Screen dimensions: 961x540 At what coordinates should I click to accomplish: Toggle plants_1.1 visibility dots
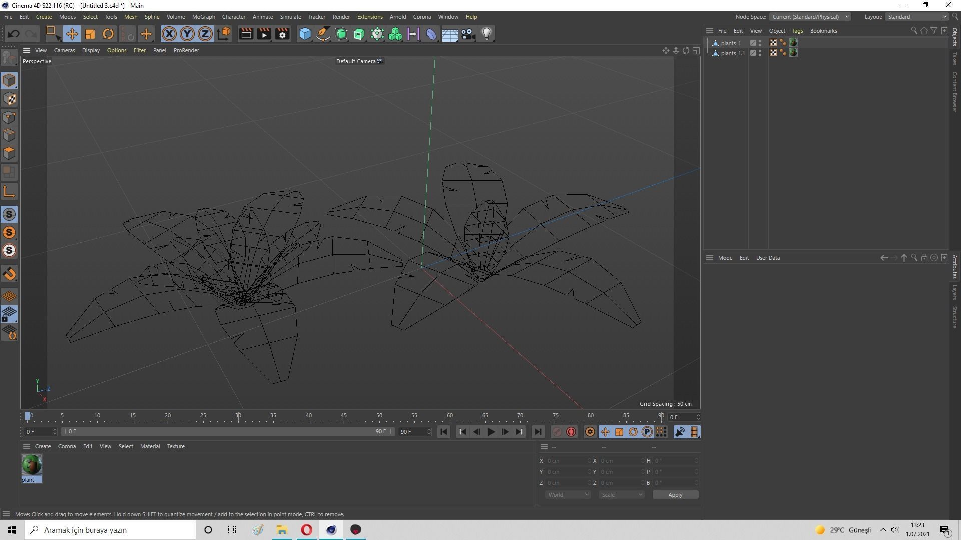(760, 53)
